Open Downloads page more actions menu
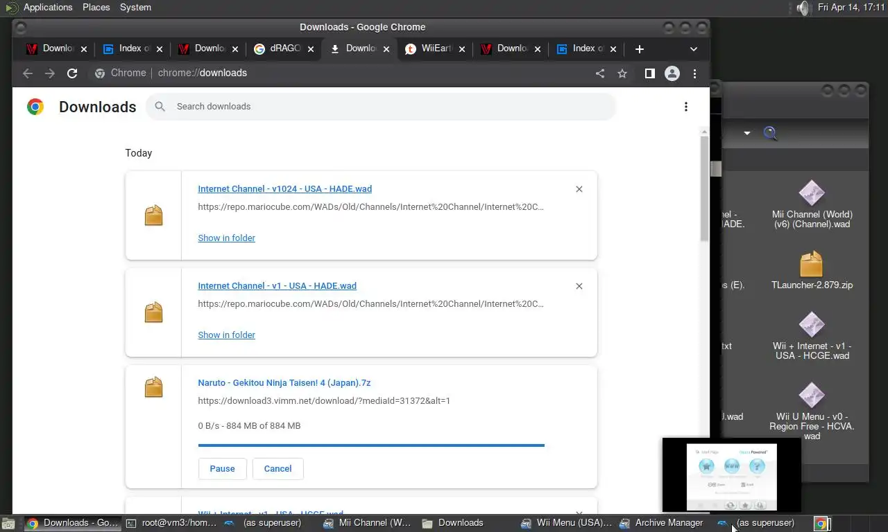 (x=686, y=107)
